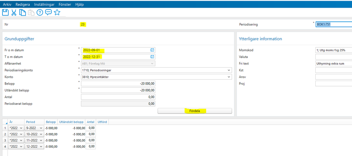Click the Period column header
Image resolution: width=352 pixels, height=156 pixels.
pos(34,122)
